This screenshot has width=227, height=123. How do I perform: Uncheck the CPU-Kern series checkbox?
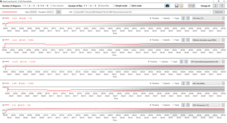pos(3,18)
